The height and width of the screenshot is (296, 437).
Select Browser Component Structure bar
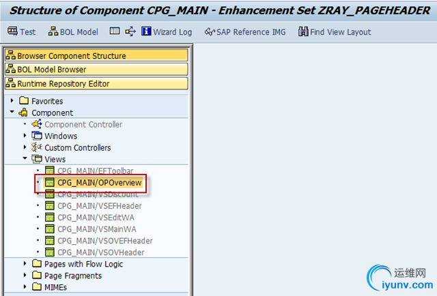point(96,55)
